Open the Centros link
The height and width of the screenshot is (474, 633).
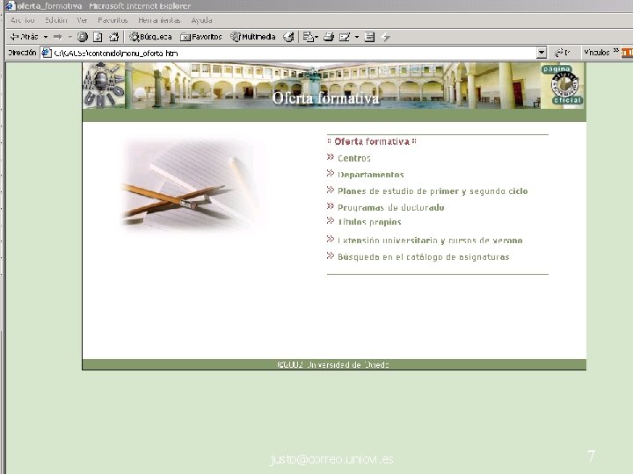tap(354, 158)
